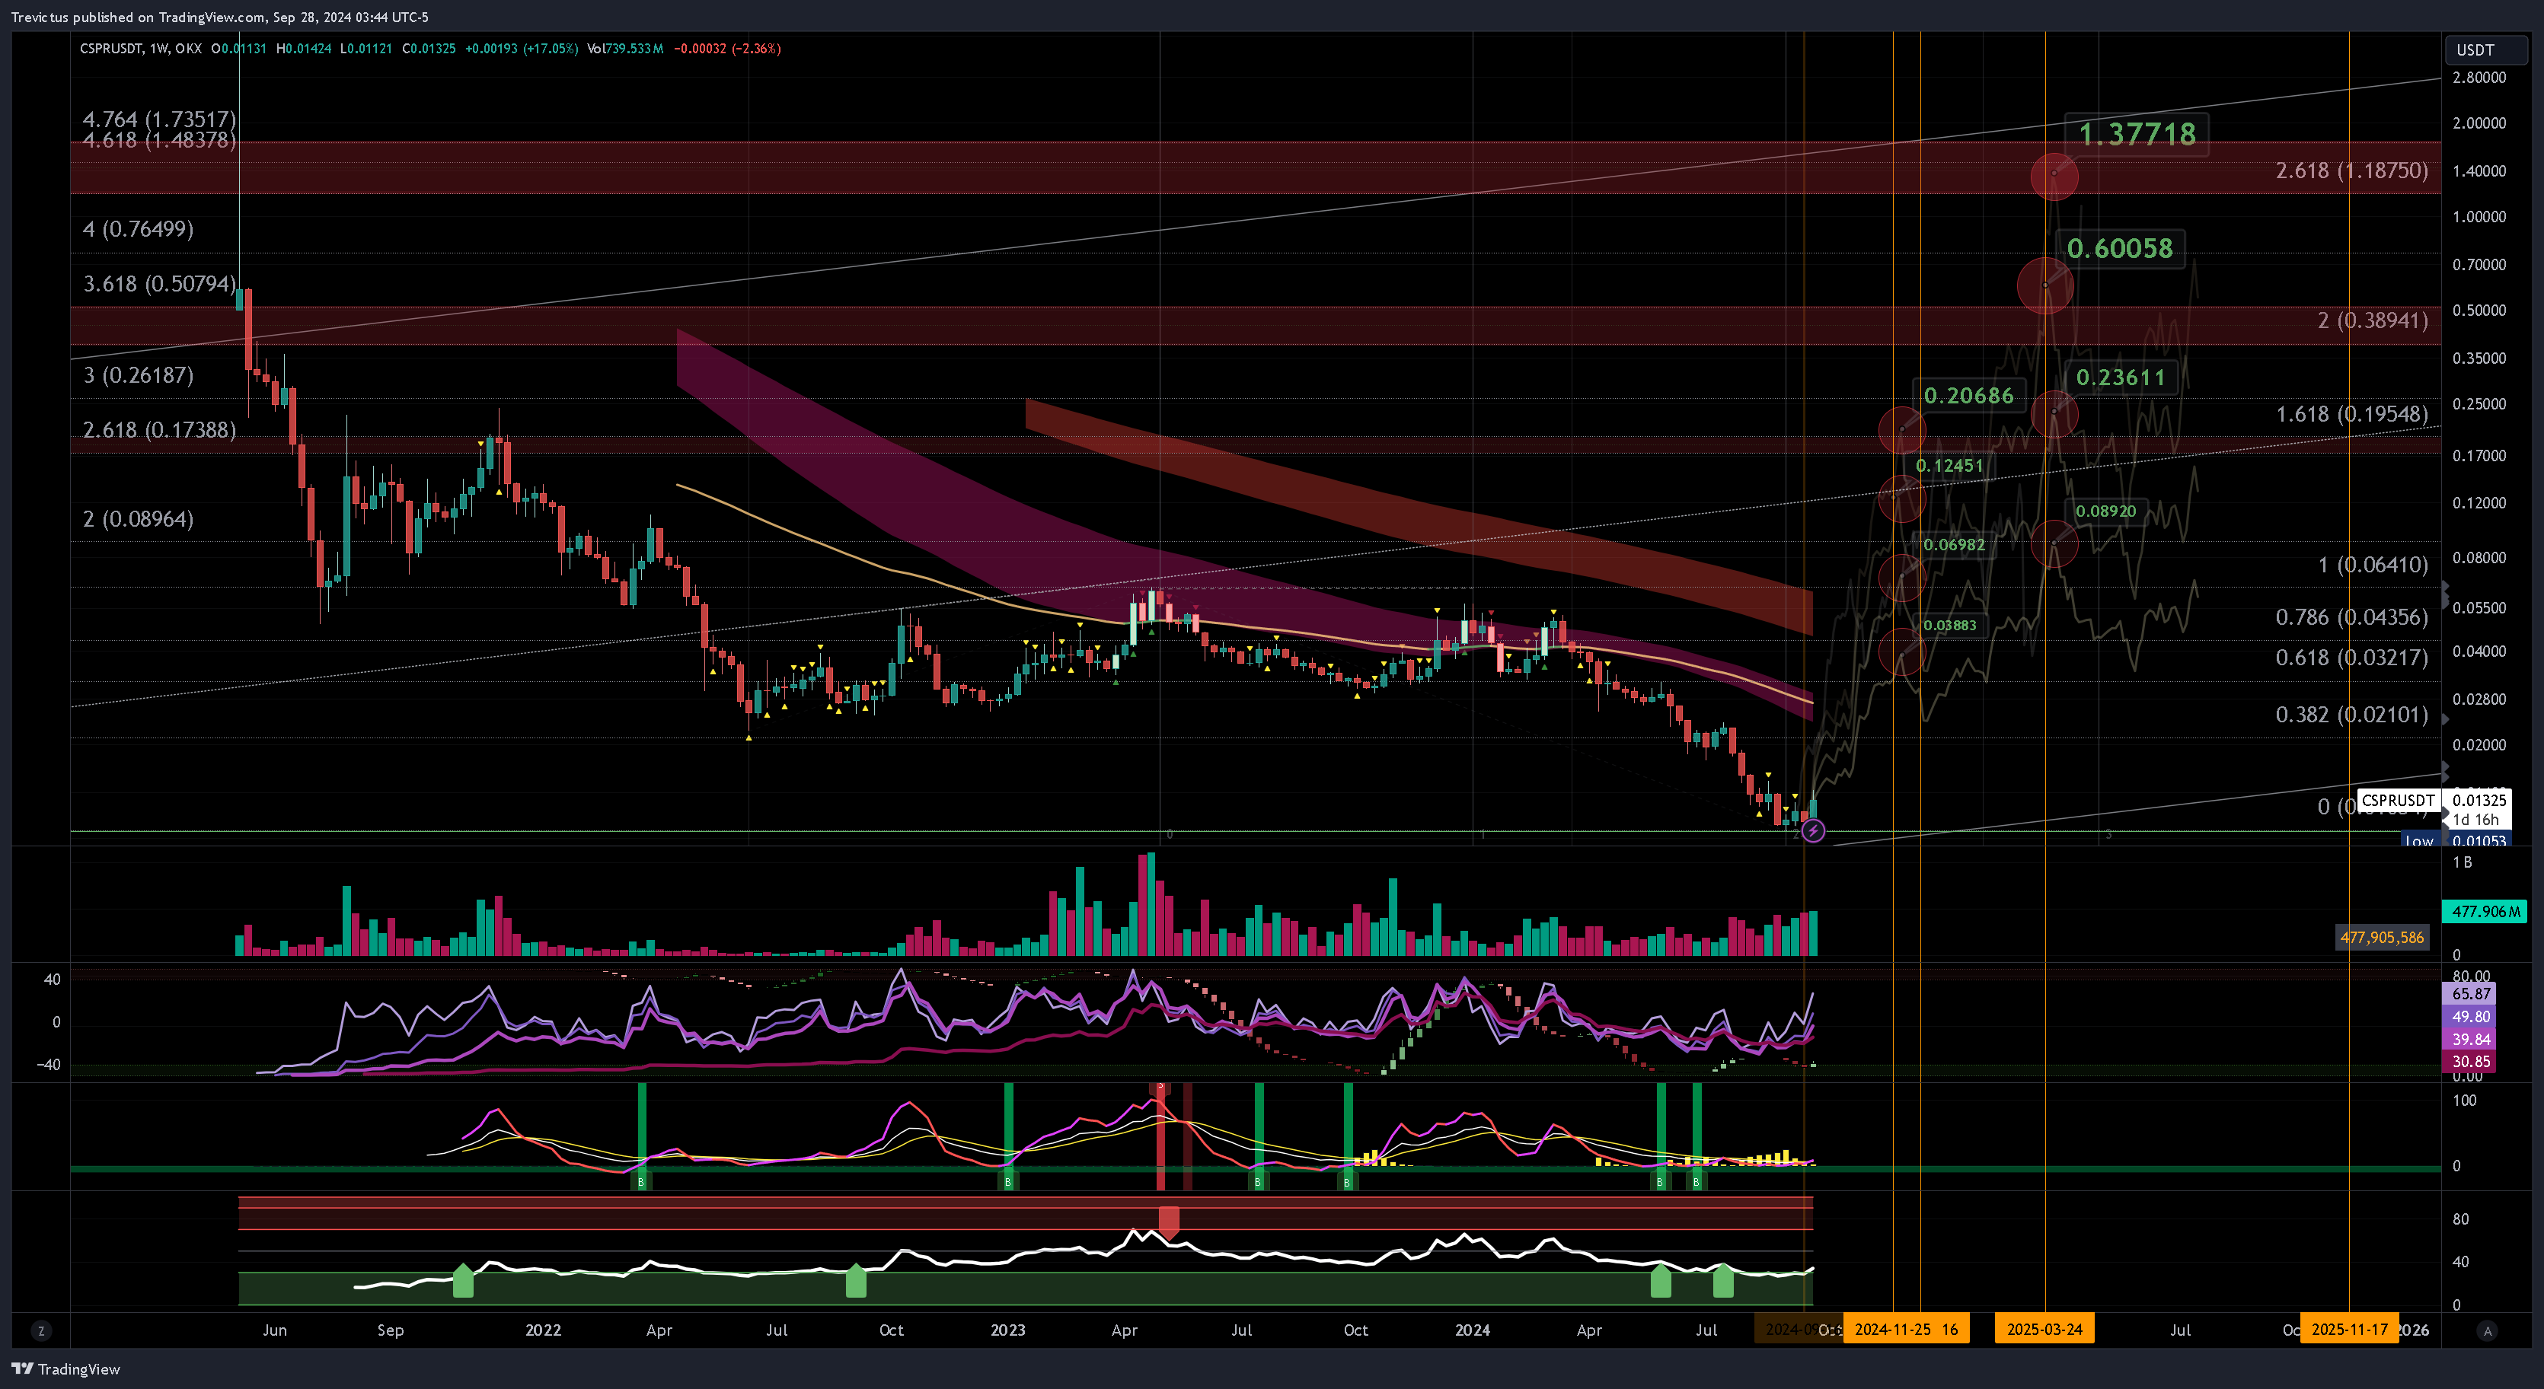Click the Fibonacci label 4.764 (1.73517)
This screenshot has width=2544, height=1389.
pos(159,119)
